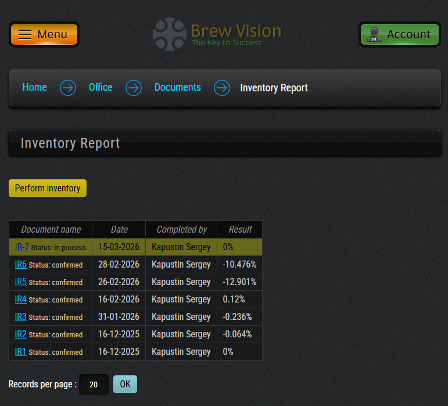Image resolution: width=448 pixels, height=406 pixels.
Task: Open Documents breadcrumb link
Action: pyautogui.click(x=177, y=87)
